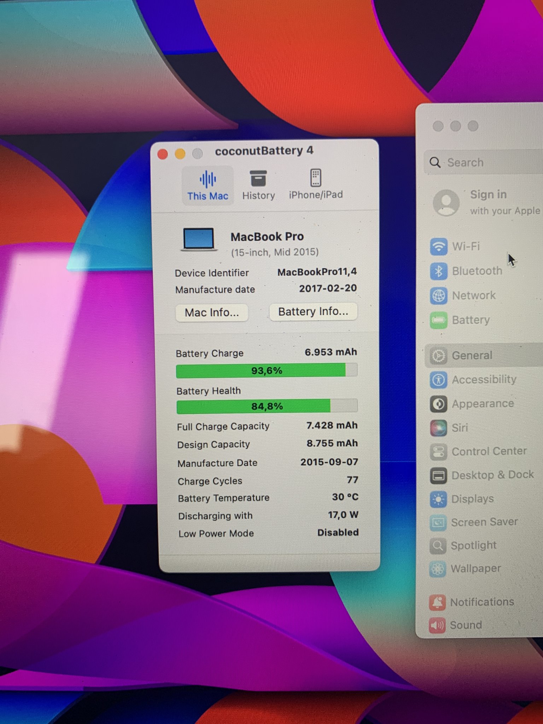Open Bluetooth settings in sidebar
The height and width of the screenshot is (724, 543).
(476, 271)
